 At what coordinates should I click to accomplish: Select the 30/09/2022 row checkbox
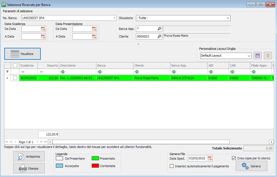(x=15, y=78)
